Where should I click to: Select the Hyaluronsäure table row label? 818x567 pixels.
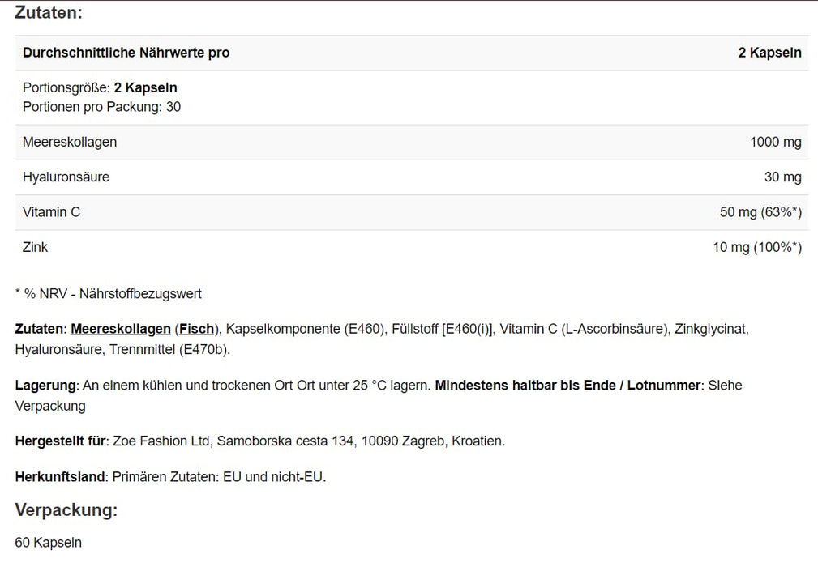(x=66, y=177)
